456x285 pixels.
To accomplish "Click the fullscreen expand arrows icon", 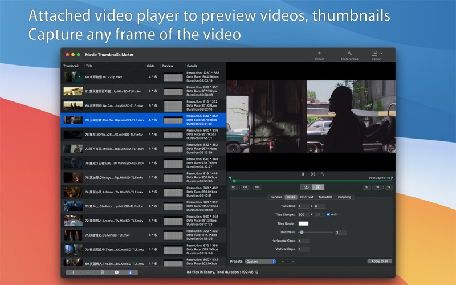I will point(323,174).
